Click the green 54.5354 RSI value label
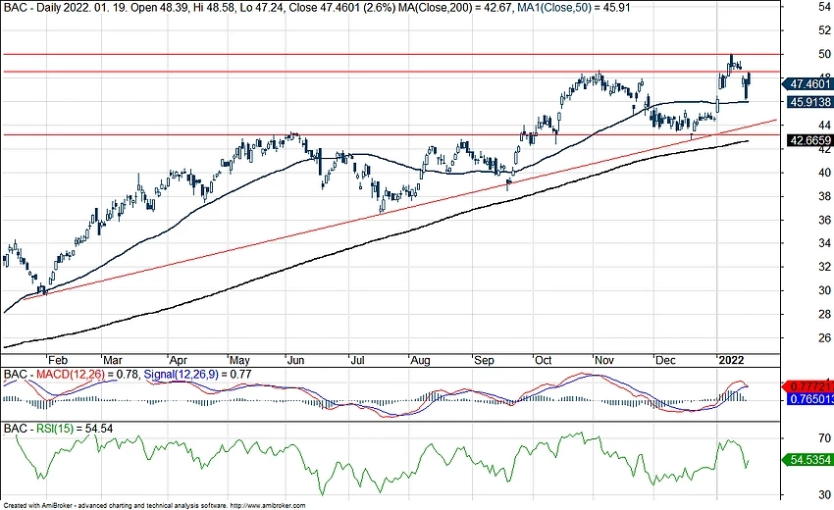 pos(808,459)
